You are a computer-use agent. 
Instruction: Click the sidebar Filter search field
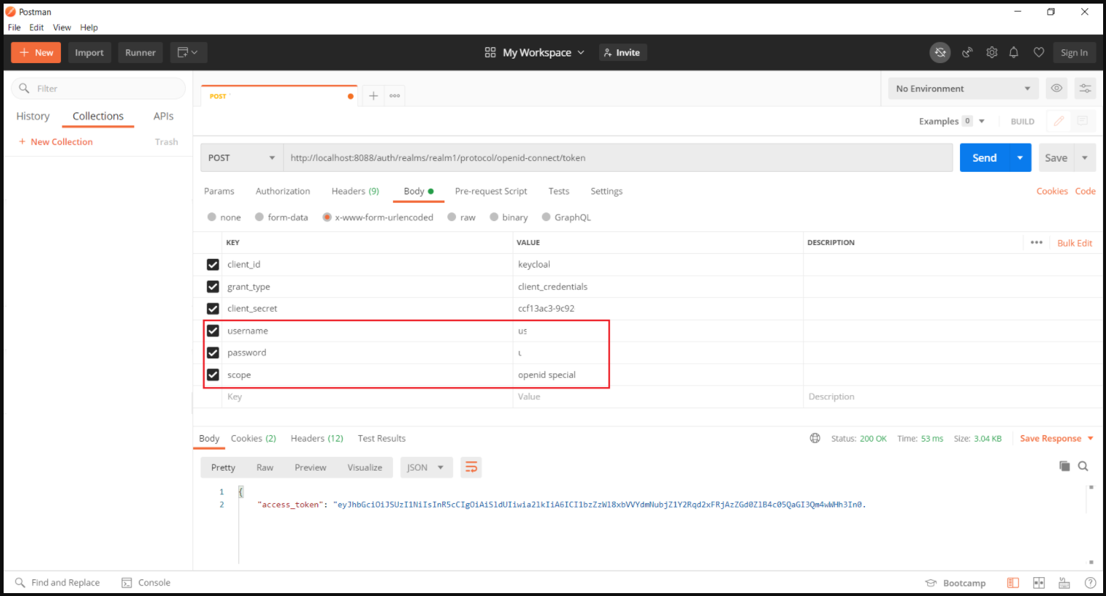tap(98, 88)
